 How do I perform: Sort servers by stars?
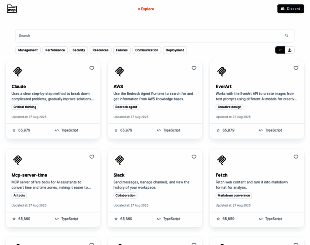pyautogui.click(x=280, y=50)
